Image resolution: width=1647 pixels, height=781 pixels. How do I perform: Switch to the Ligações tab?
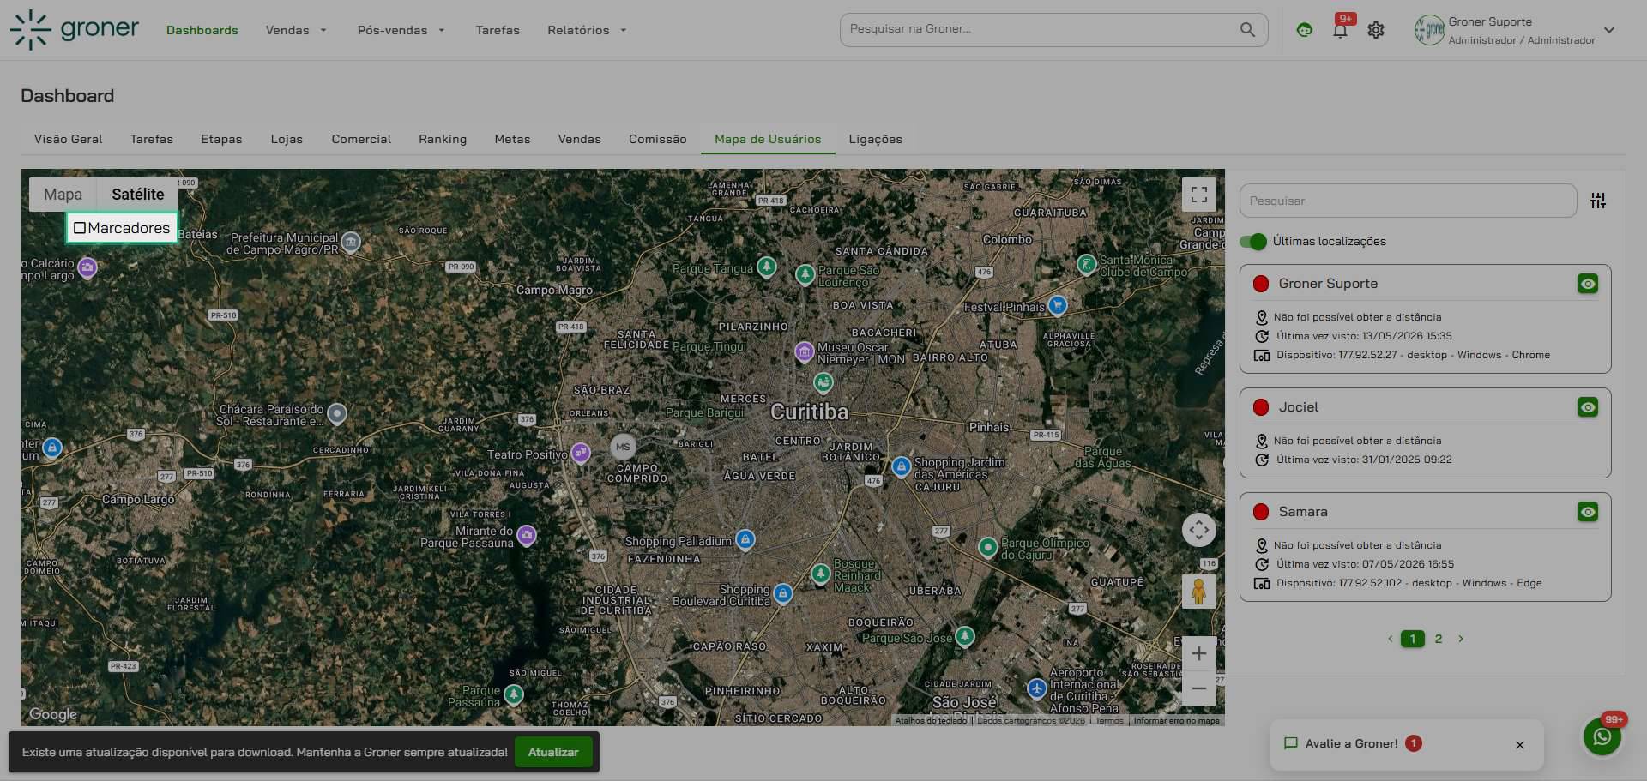click(875, 139)
